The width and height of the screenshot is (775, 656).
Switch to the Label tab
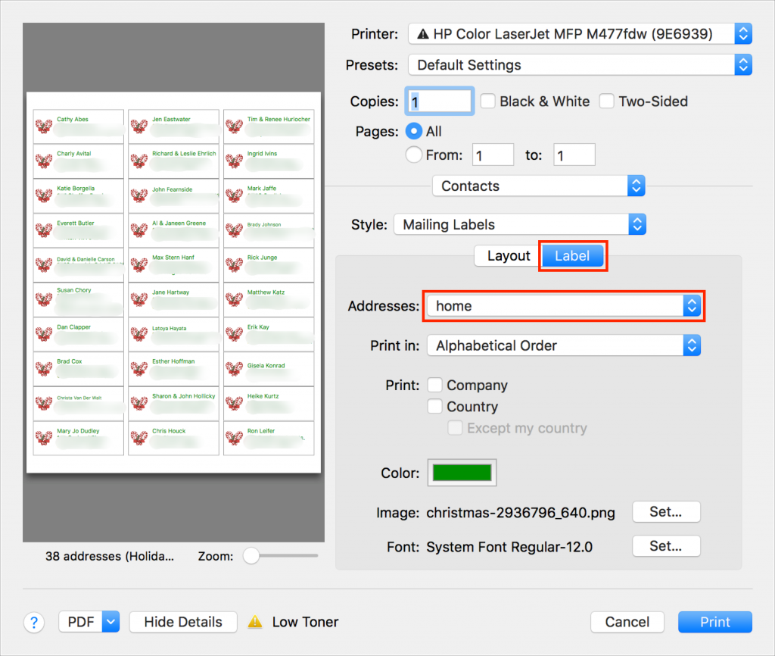[572, 256]
